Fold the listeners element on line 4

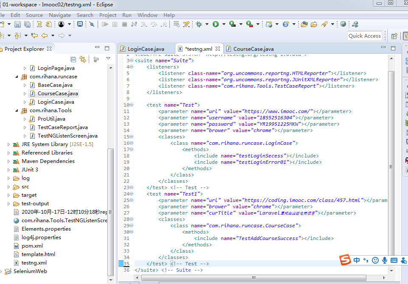(x=132, y=67)
